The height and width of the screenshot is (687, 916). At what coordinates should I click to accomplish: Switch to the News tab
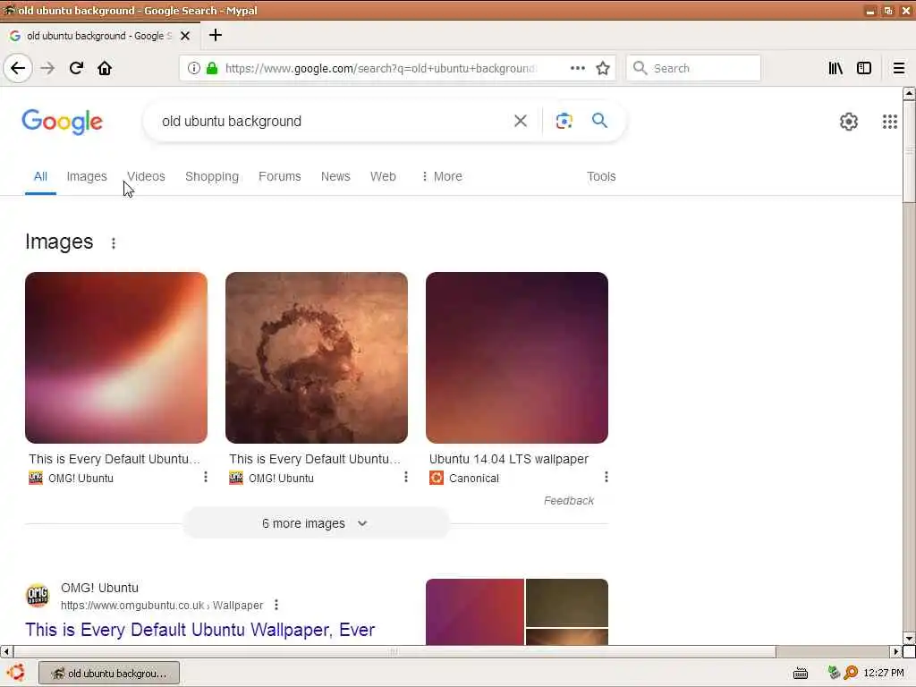pos(335,176)
